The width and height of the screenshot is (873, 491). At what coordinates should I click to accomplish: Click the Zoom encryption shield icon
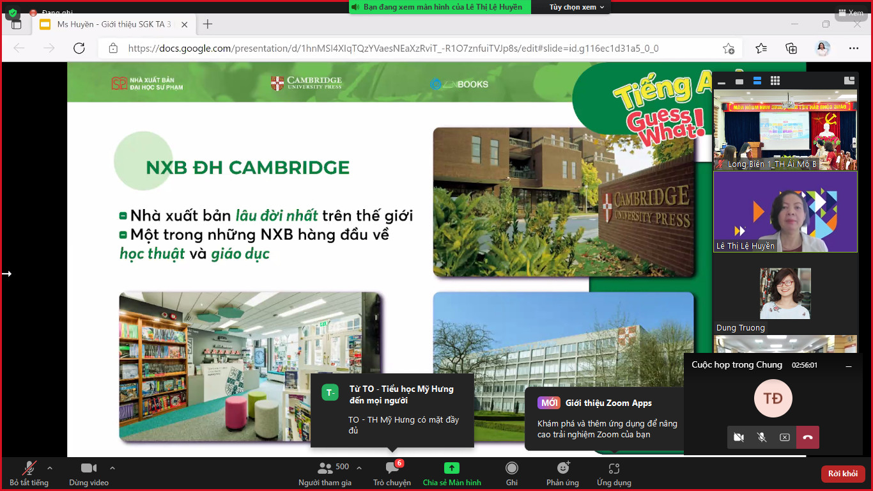click(x=13, y=13)
